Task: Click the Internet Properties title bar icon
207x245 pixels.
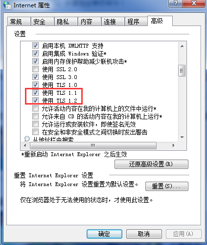Action: pyautogui.click(x=7, y=5)
